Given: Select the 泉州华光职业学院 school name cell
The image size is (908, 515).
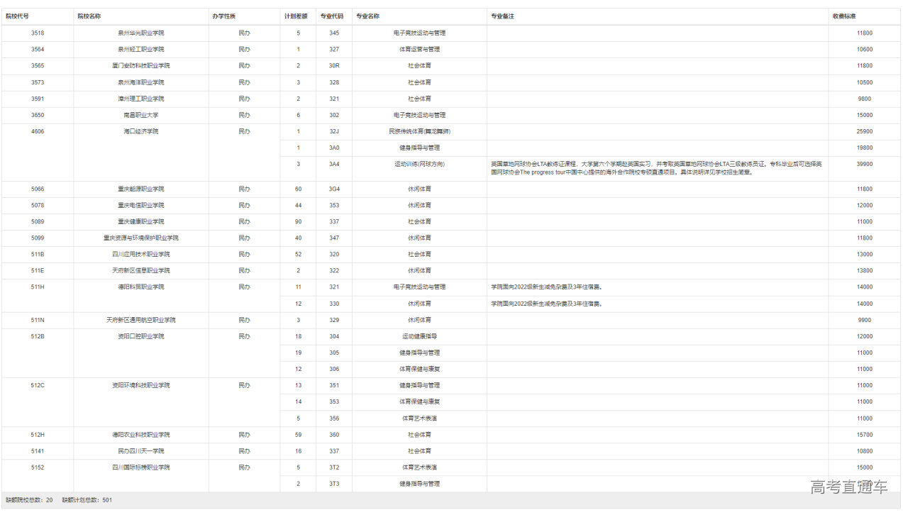Looking at the screenshot, I should [x=140, y=33].
